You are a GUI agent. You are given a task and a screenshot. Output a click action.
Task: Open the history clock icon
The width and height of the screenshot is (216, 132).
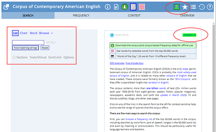(202, 7)
